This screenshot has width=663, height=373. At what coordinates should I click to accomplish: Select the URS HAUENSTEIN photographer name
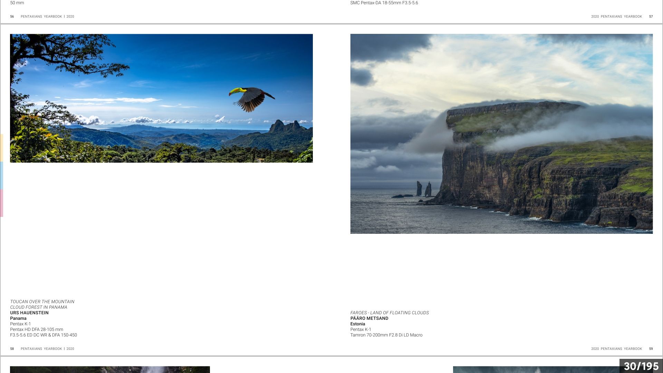coord(29,313)
